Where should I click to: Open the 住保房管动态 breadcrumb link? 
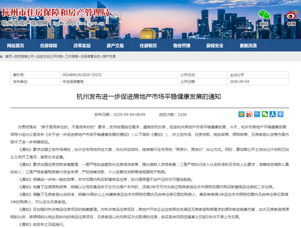90,56
